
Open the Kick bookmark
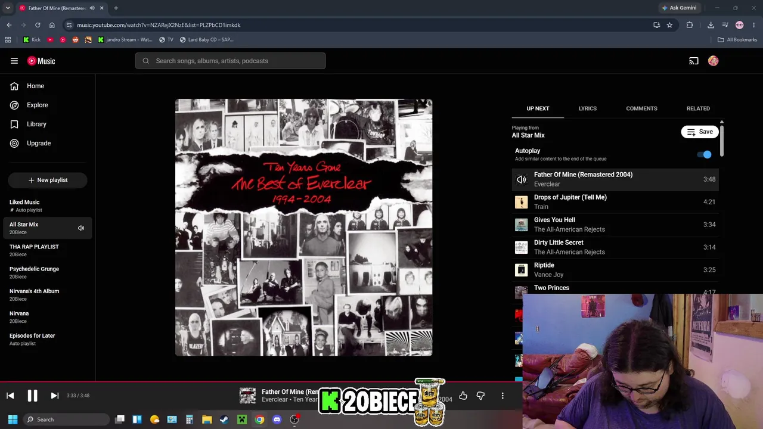click(32, 40)
